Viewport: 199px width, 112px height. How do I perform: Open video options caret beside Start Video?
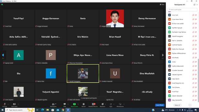click(x=18, y=104)
